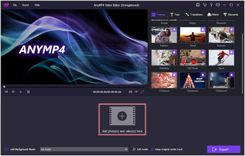Open the Help menu
This screenshot has height=156, width=245.
coord(37,5)
